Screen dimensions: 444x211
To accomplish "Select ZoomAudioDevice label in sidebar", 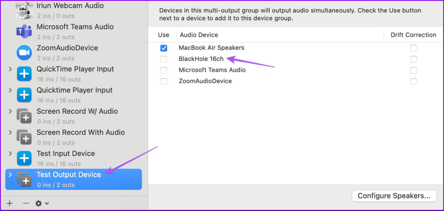I will [67, 48].
